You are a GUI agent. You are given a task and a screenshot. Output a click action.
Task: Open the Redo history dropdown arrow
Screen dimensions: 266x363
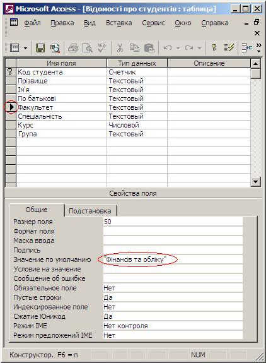[199, 49]
